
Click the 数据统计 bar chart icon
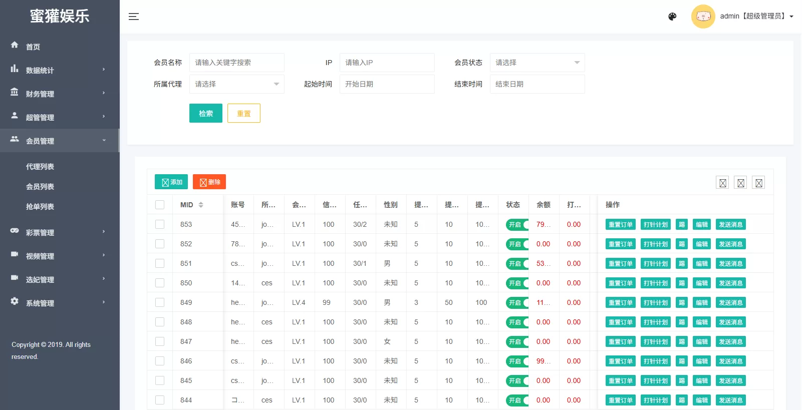tap(15, 69)
